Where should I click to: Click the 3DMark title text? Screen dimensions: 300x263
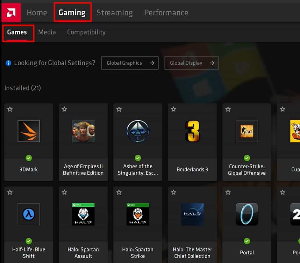[x=29, y=169]
